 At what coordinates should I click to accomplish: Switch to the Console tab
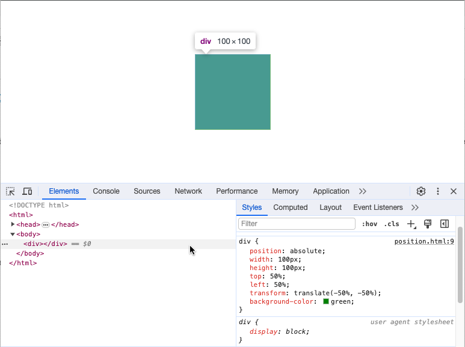(x=106, y=191)
